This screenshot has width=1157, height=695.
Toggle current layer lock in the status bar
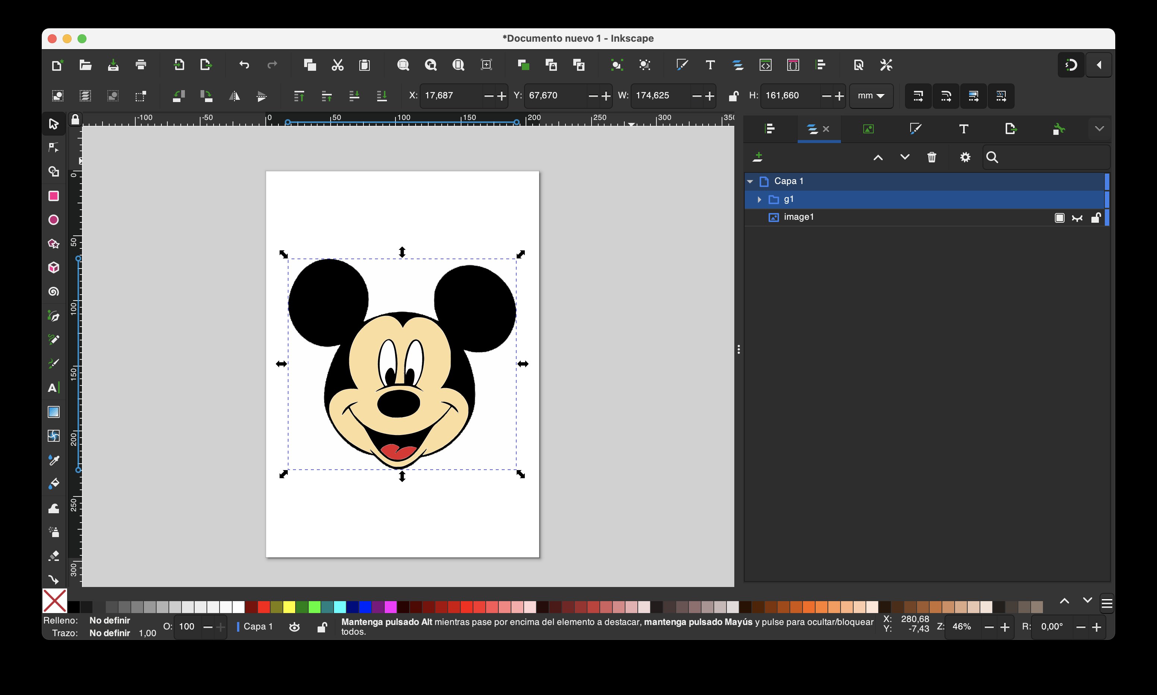tap(322, 627)
